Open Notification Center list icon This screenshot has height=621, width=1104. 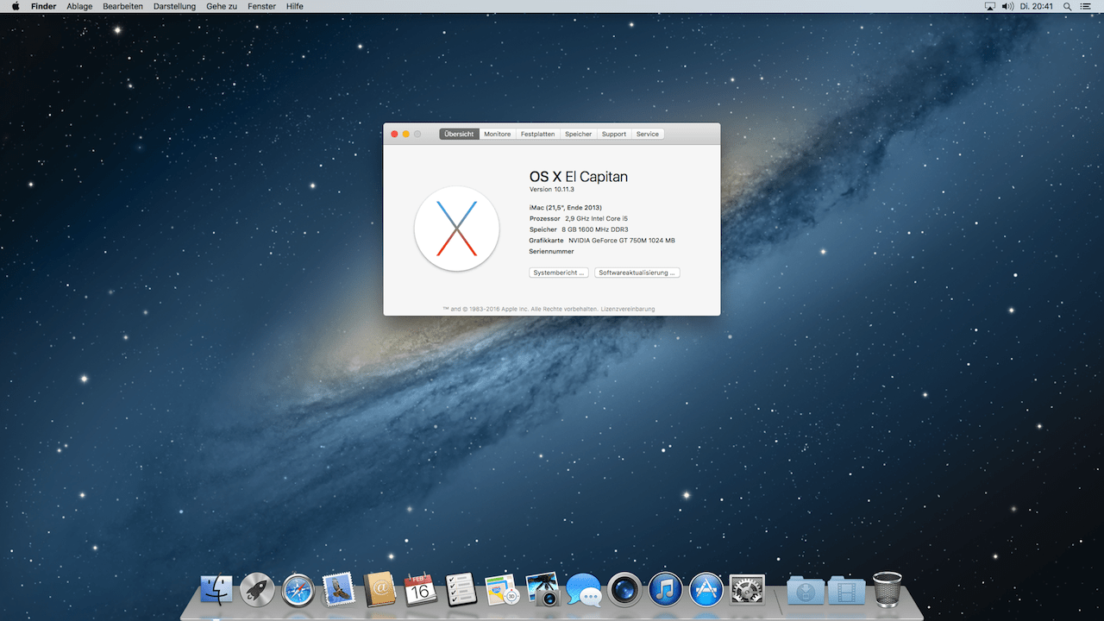(x=1086, y=6)
